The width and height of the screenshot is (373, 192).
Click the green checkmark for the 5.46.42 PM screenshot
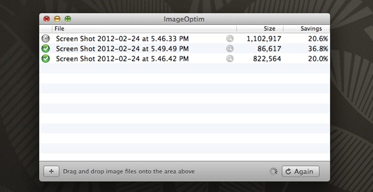click(46, 59)
